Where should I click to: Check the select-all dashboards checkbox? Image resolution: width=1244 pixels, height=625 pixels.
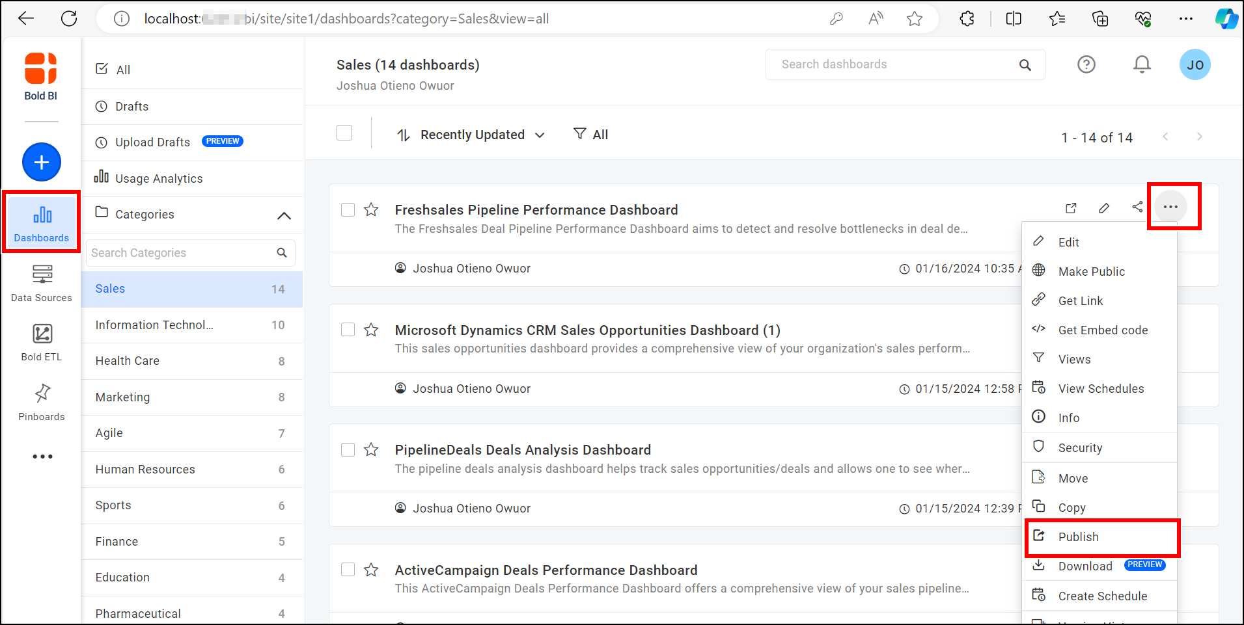(344, 133)
